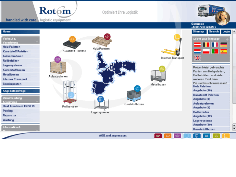Viewport: 236px width, 177px height.
Task: Open the Angebotsanfrage menu item
Action: [20, 91]
